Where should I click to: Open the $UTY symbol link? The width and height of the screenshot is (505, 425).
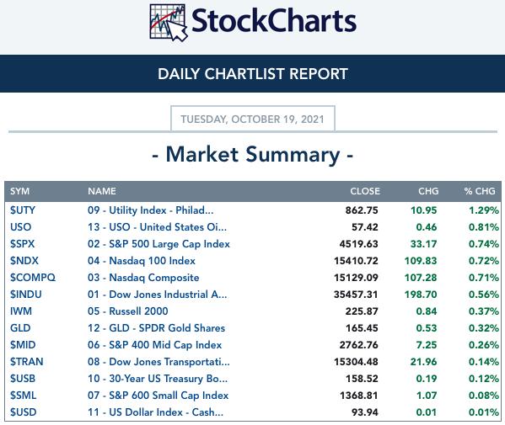23,210
